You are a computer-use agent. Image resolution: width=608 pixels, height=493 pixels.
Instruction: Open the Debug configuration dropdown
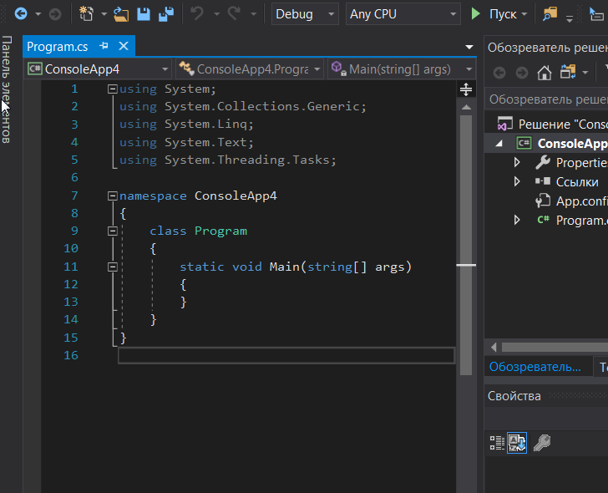click(306, 13)
